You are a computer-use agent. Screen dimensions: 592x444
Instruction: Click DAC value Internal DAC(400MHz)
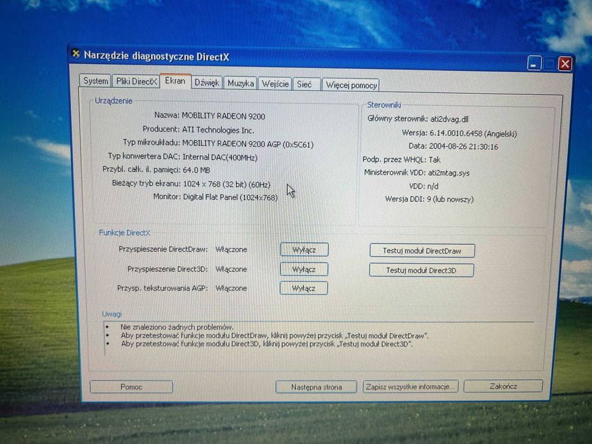pos(220,157)
